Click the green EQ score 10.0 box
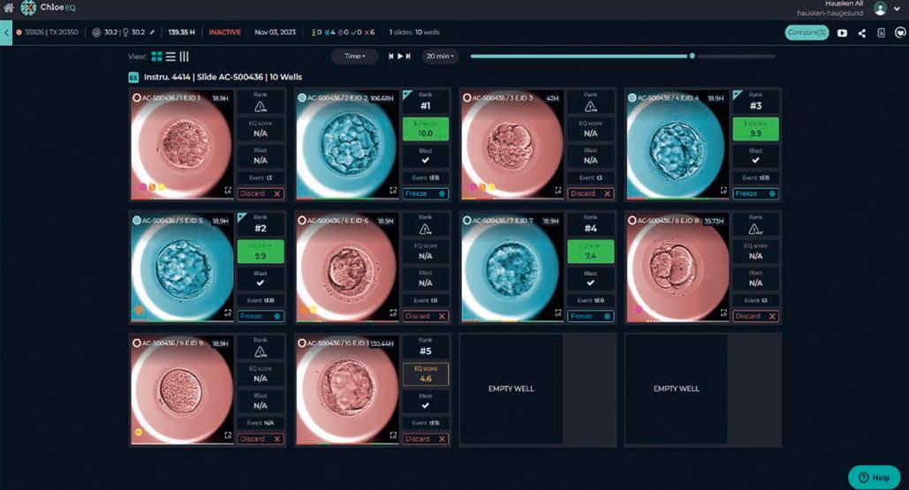Viewport: 909px width, 490px height. click(426, 129)
